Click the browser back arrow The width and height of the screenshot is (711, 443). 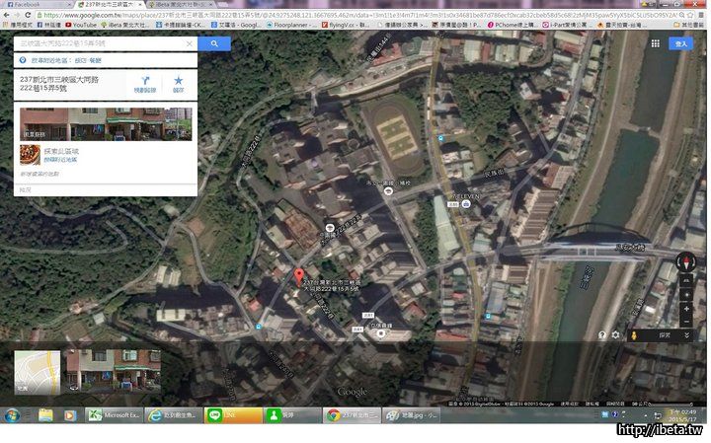coord(6,15)
